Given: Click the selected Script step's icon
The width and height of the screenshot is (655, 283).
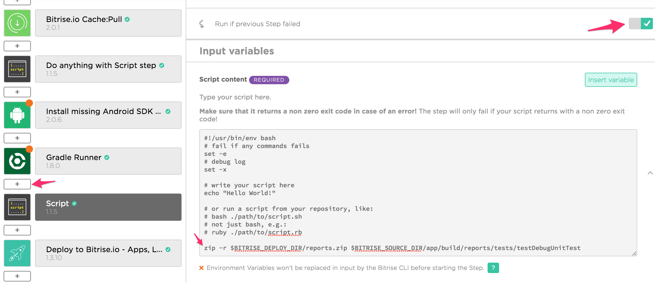Looking at the screenshot, I should [17, 207].
